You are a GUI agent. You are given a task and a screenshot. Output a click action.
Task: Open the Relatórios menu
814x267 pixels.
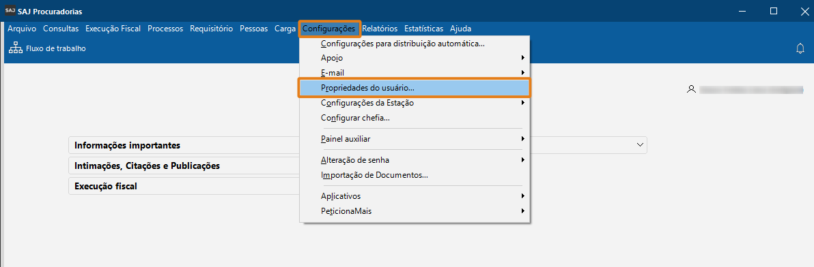click(x=380, y=29)
